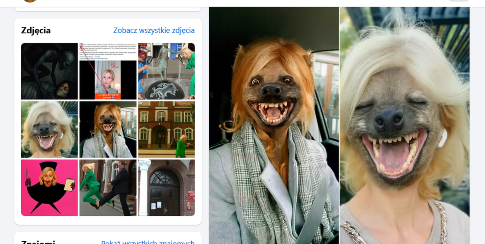
Task: Open the blonde-wig hyena thumbnail in grid
Action: coord(49,129)
